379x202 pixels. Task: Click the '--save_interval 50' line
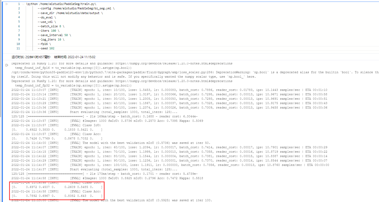point(54,35)
